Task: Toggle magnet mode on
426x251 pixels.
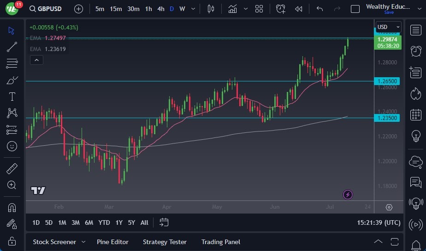Action: pyautogui.click(x=12, y=207)
